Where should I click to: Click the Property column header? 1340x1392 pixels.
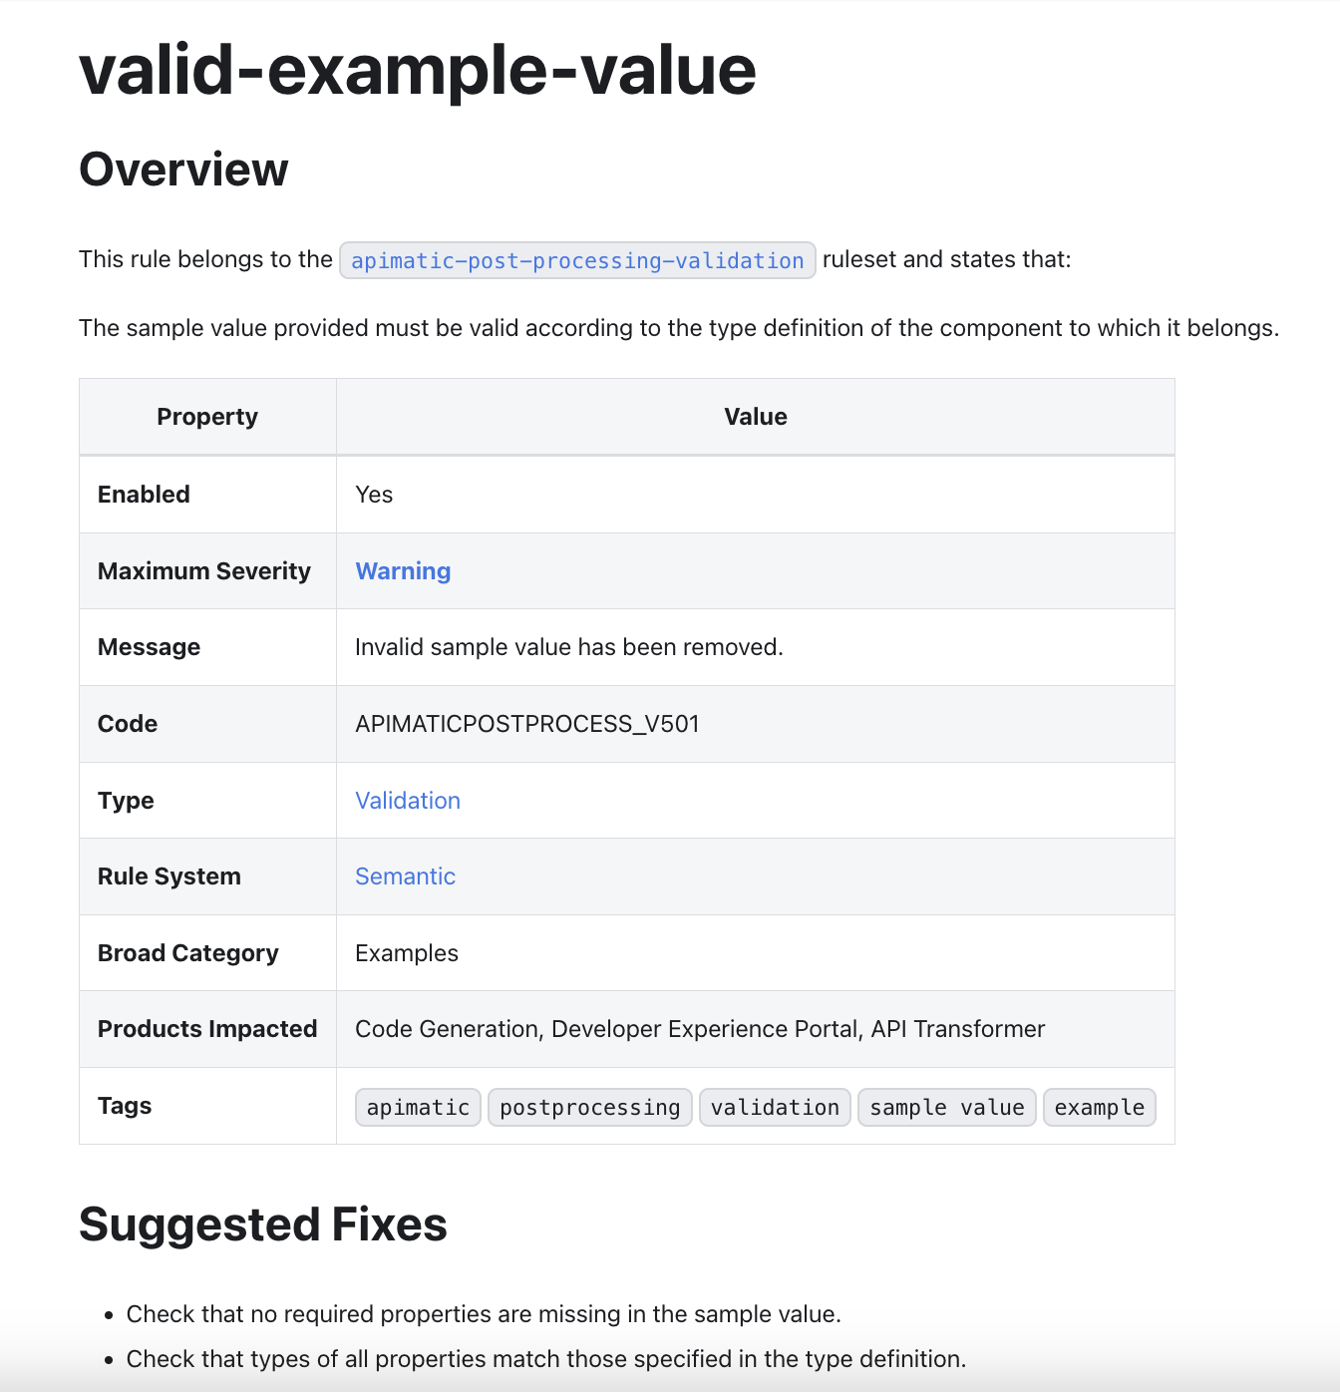tap(207, 417)
